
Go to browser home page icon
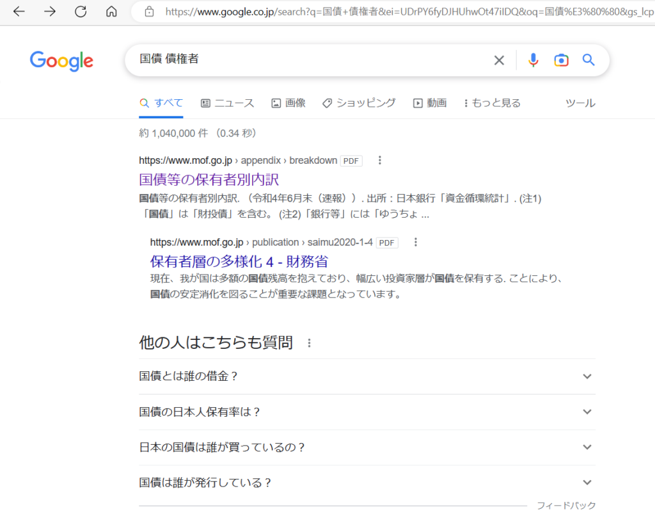click(111, 12)
